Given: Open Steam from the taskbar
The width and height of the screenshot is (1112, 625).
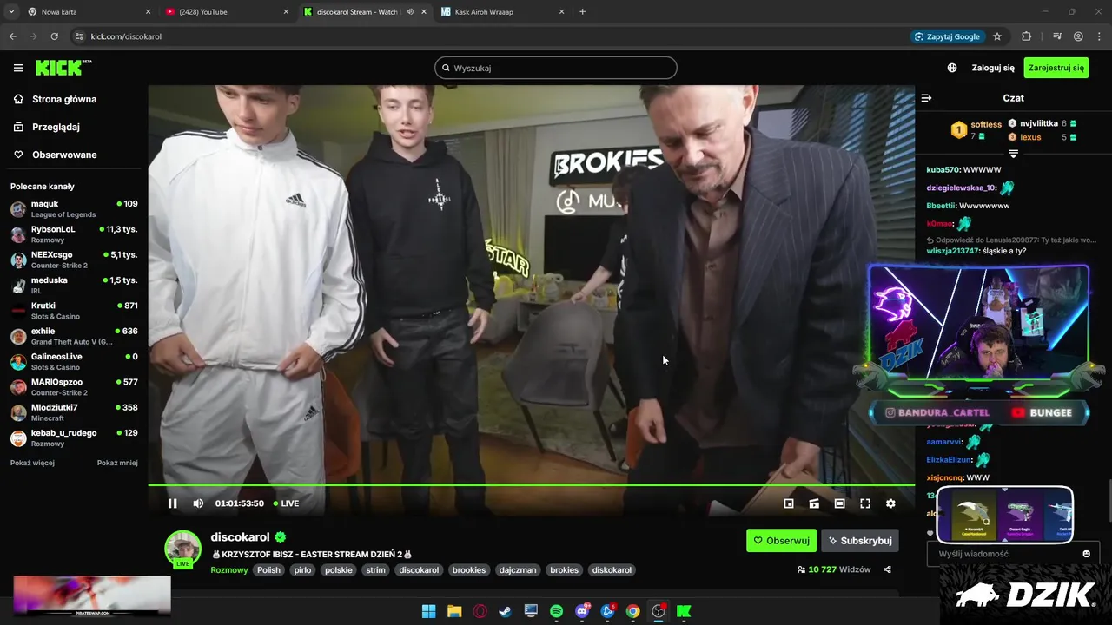Looking at the screenshot, I should [505, 611].
